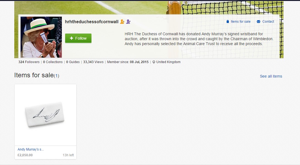Click the profile description about Andy Murray's wristband
The height and width of the screenshot is (165, 300).
point(199,39)
